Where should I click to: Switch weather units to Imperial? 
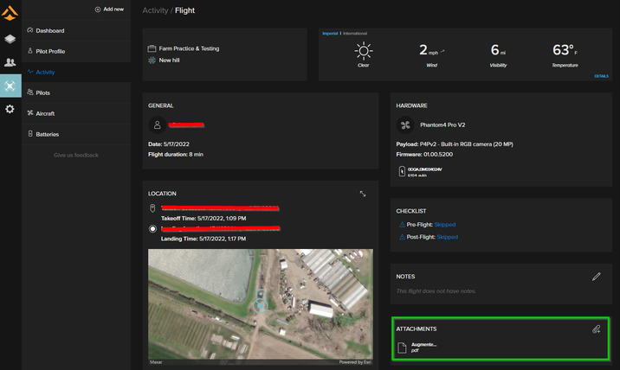[x=330, y=33]
